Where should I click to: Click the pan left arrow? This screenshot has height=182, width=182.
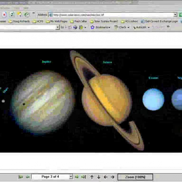[106, 177]
